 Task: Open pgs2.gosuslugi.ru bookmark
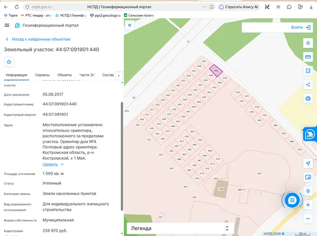105,15
